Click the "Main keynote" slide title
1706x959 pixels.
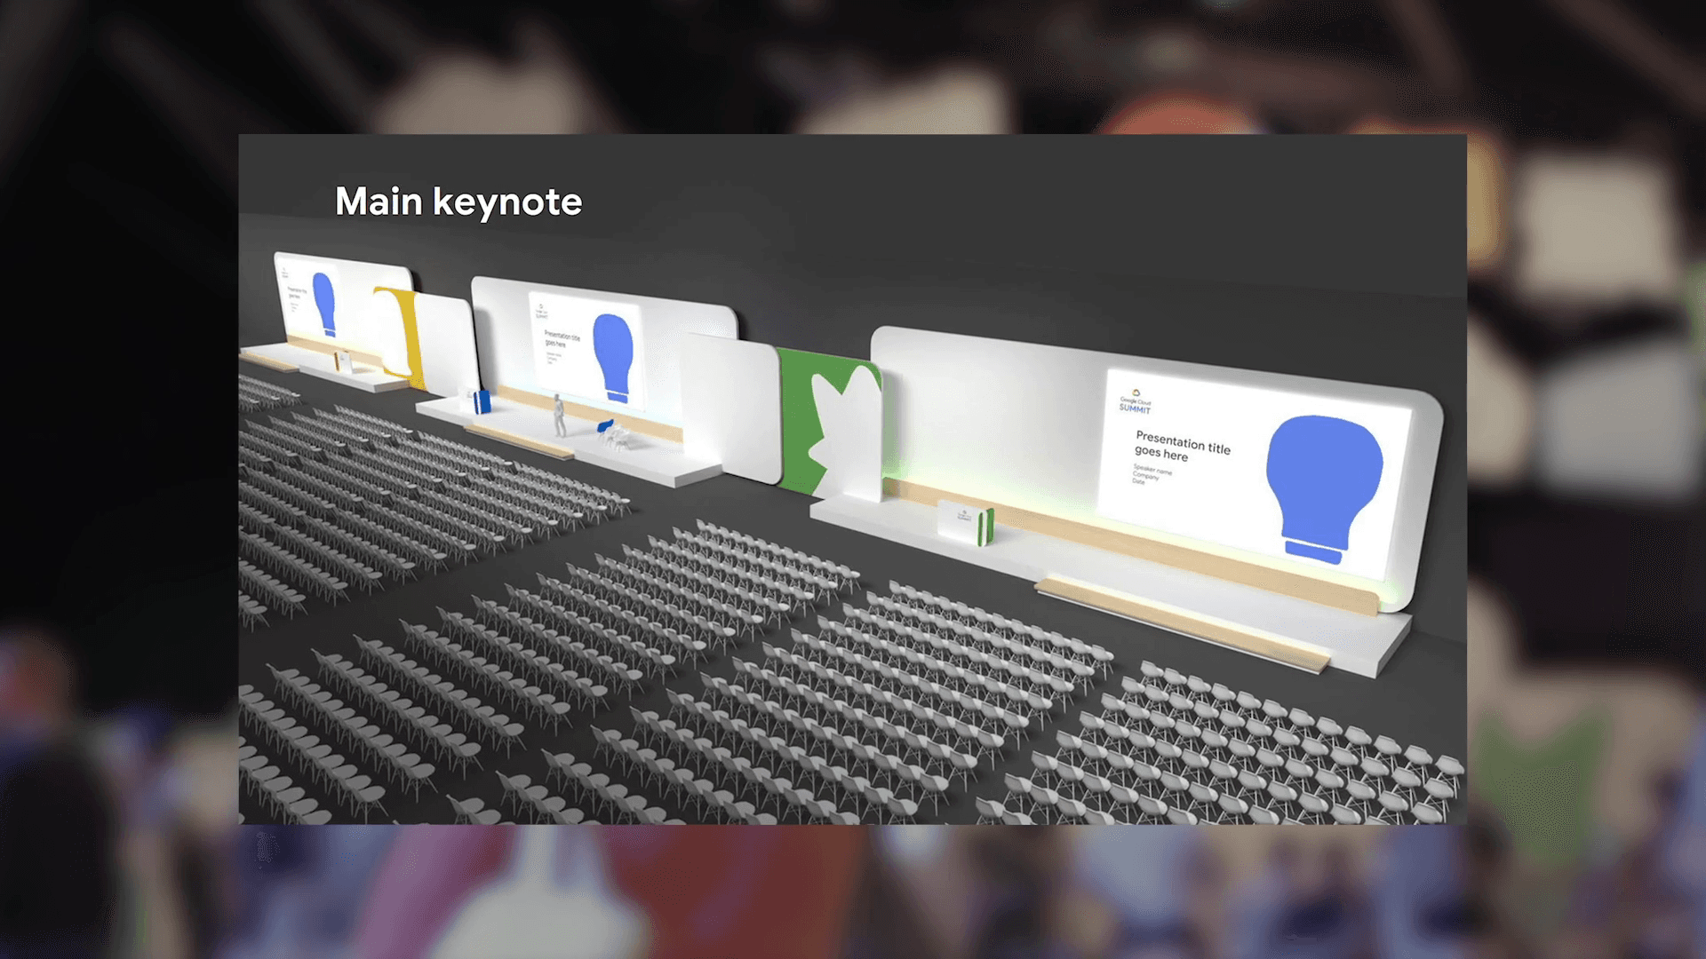tap(458, 202)
